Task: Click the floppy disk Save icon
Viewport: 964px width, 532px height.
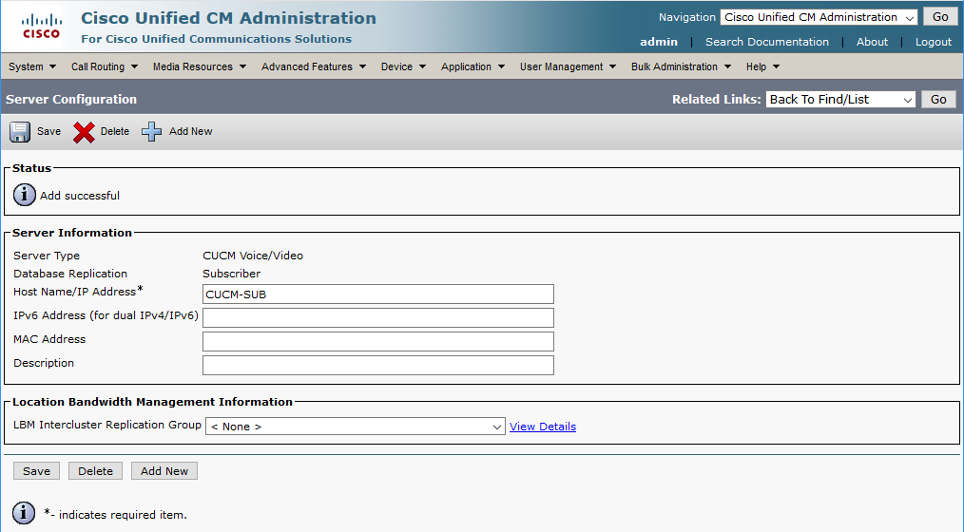Action: tap(20, 131)
